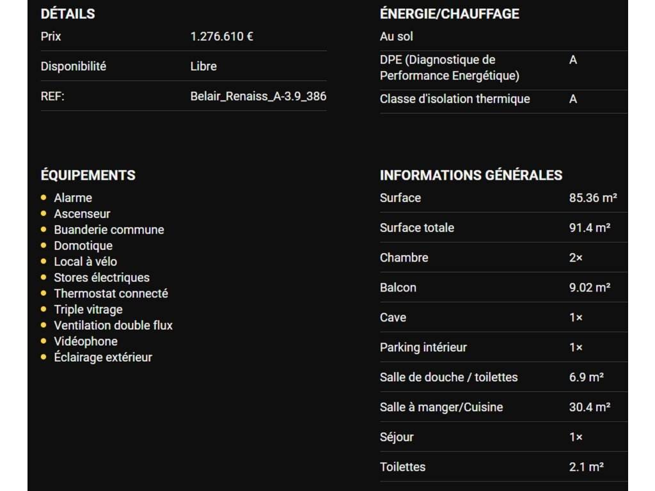Select the Classe d'isolation thermique row
The width and height of the screenshot is (655, 491).
coord(455,99)
